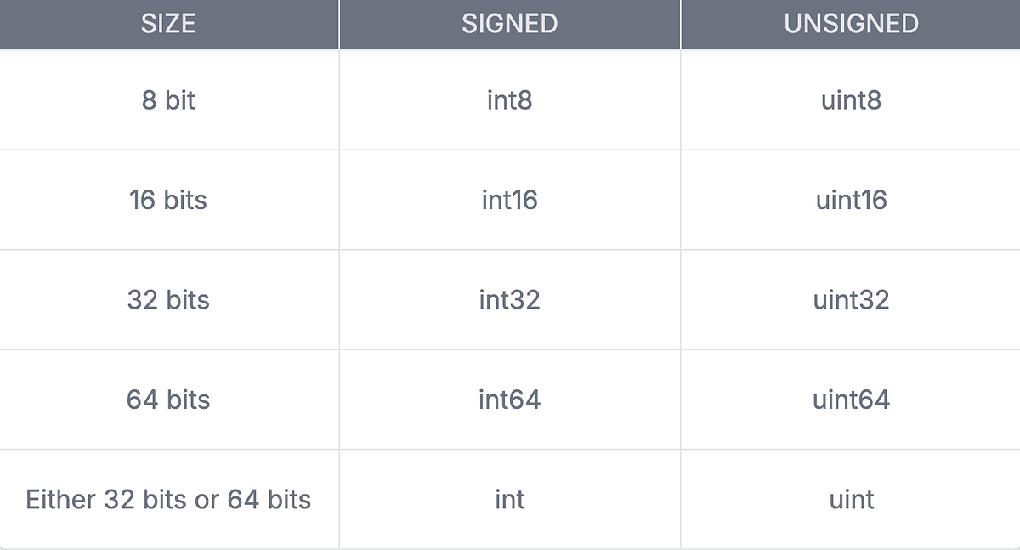Click Either 32 bits or 64 bits cell

pos(168,499)
